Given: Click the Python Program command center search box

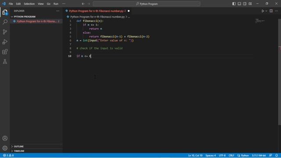Looking at the screenshot, I should (x=146, y=4).
